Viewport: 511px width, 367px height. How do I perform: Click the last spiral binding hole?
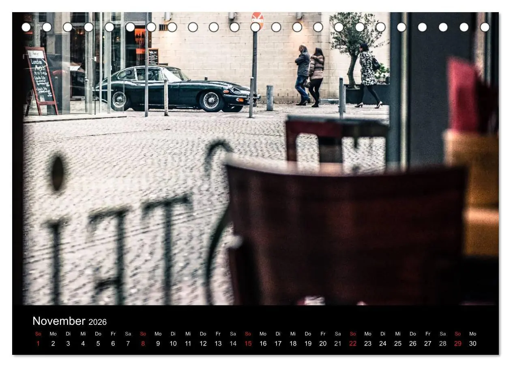[485, 27]
